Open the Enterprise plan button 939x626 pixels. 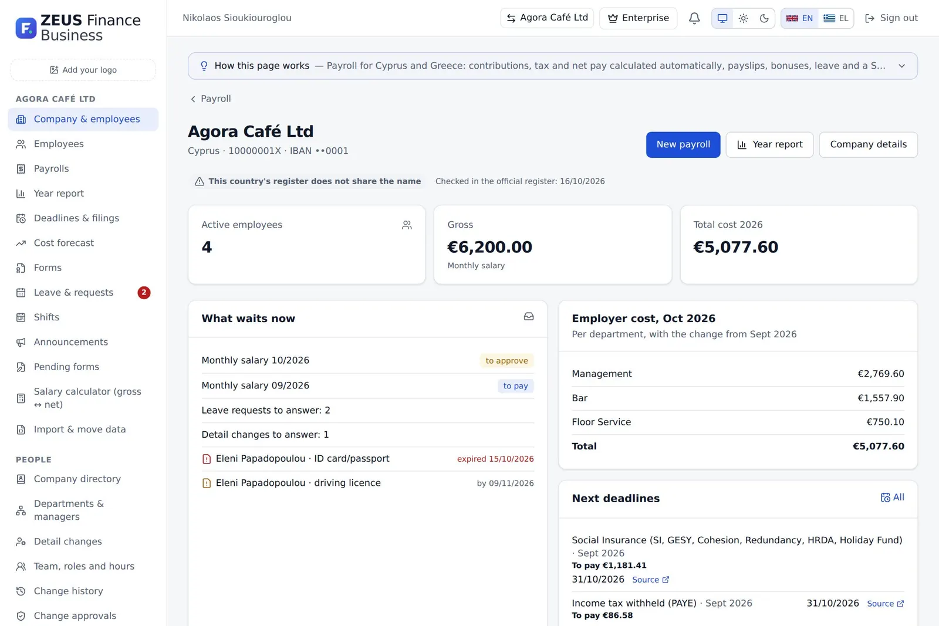(x=638, y=18)
